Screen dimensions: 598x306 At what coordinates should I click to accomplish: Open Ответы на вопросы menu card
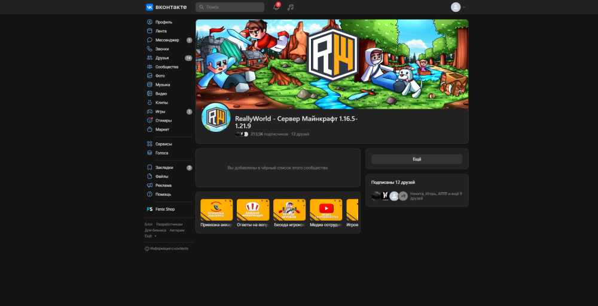(253, 213)
